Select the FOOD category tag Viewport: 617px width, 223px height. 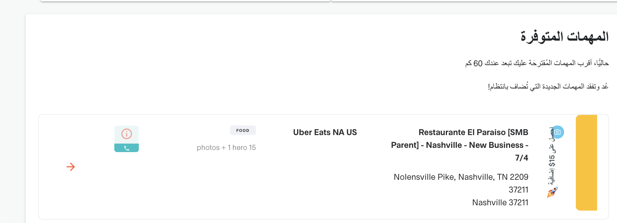[243, 130]
